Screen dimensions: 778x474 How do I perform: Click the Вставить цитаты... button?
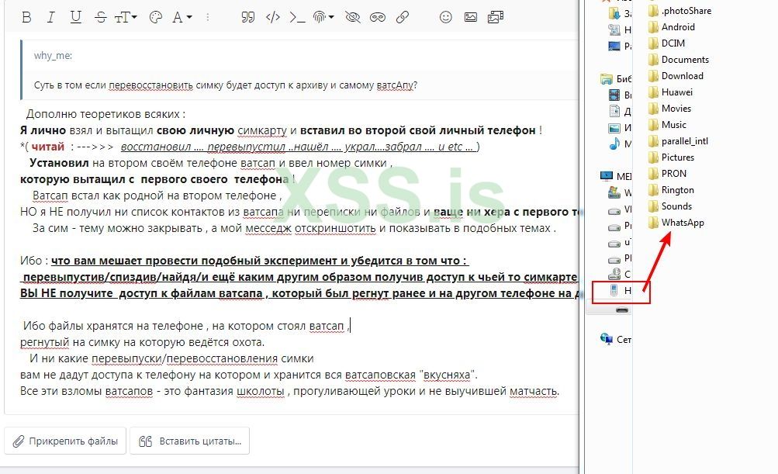(x=189, y=441)
